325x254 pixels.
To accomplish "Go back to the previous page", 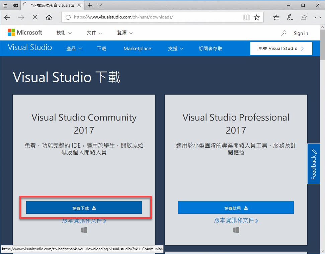I will [x=7, y=17].
